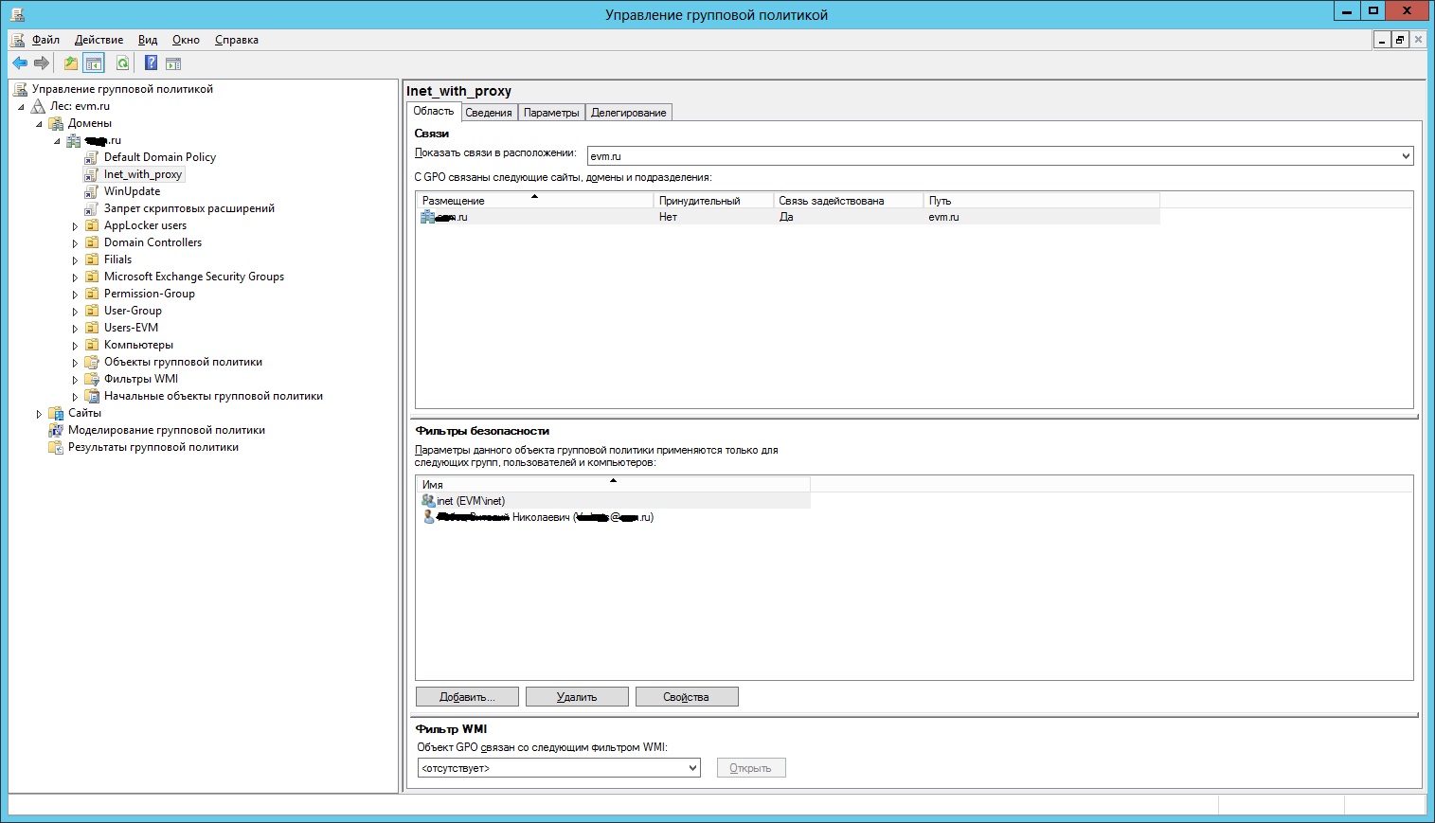The image size is (1435, 823).
Task: Toggle the console tree pane toolbar icon
Action: pos(94,63)
